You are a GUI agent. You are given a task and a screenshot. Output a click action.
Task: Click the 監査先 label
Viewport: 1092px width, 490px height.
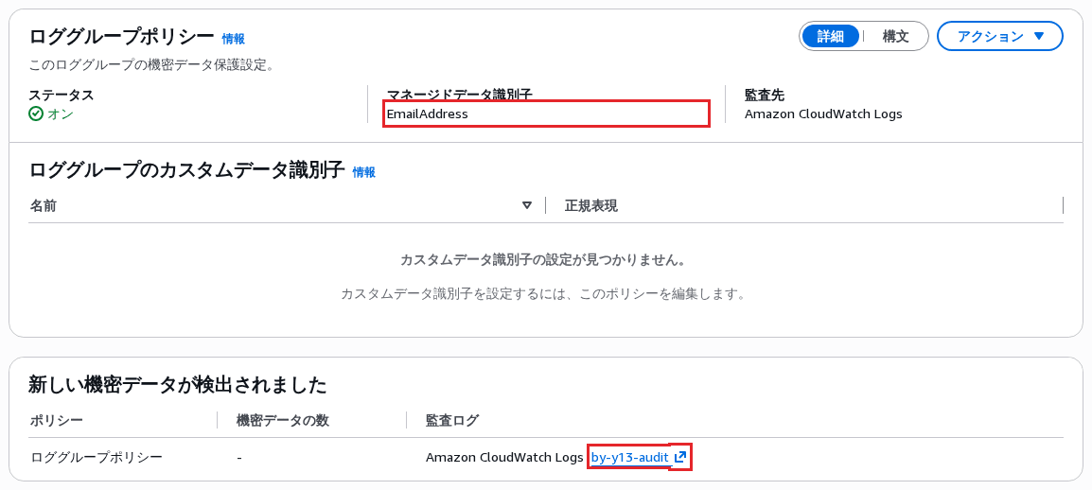765,96
